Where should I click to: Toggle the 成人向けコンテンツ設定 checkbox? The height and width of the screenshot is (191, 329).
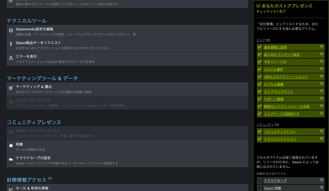pos(260,54)
